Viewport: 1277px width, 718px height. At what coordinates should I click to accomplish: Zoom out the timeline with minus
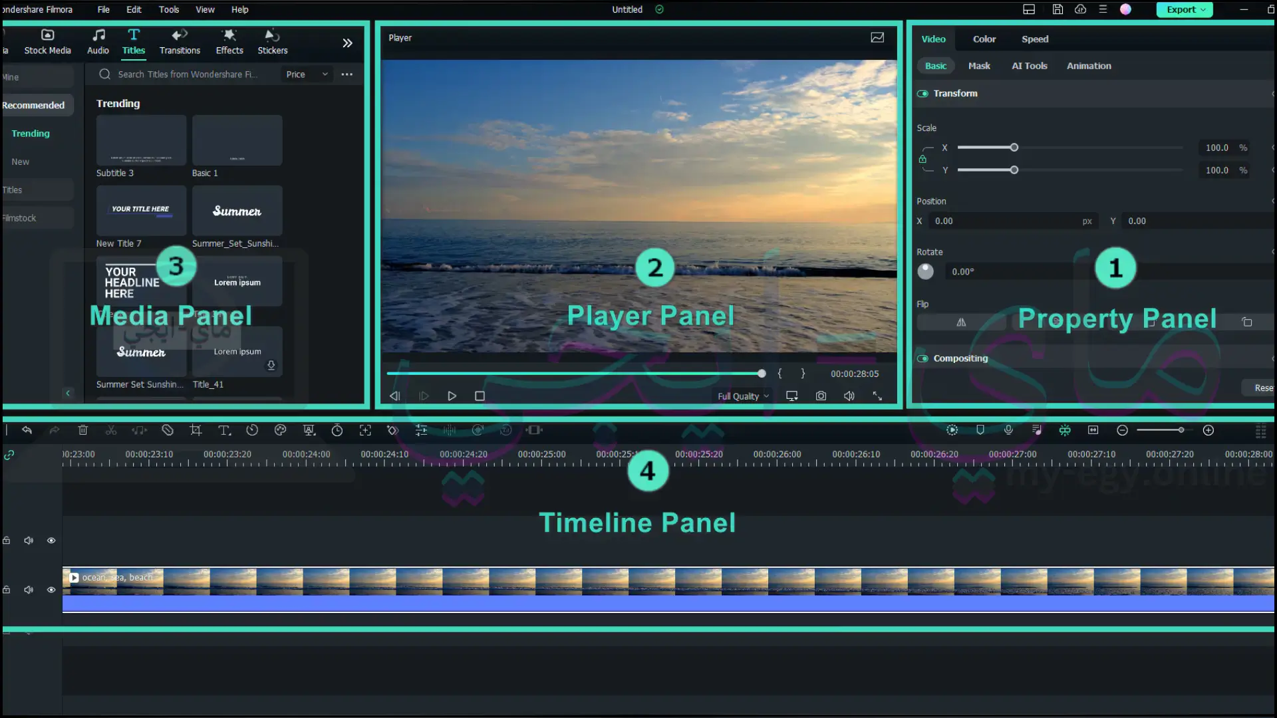tap(1122, 430)
